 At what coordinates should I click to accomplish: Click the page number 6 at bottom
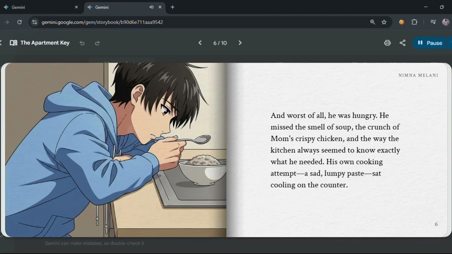(x=436, y=224)
